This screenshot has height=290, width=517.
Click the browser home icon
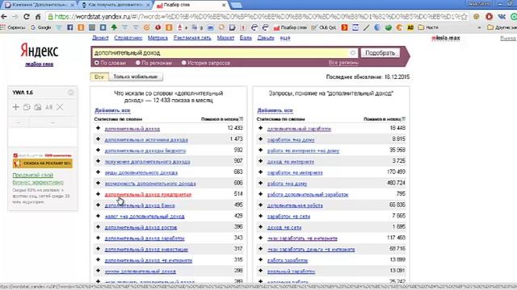[38, 16]
